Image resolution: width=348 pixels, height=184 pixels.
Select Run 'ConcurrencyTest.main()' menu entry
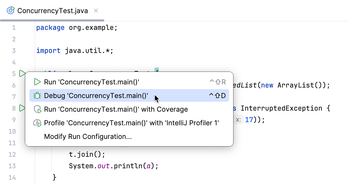click(91, 82)
